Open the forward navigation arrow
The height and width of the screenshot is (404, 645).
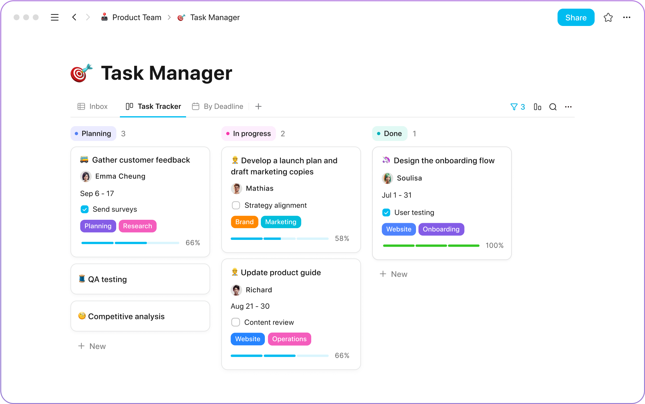click(x=88, y=17)
